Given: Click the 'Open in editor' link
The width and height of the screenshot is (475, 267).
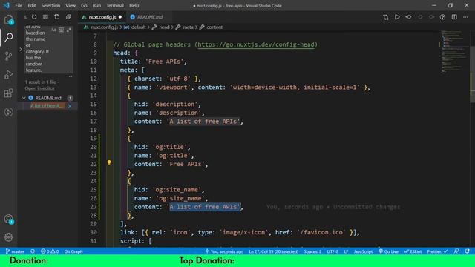Looking at the screenshot, I should (x=39, y=88).
